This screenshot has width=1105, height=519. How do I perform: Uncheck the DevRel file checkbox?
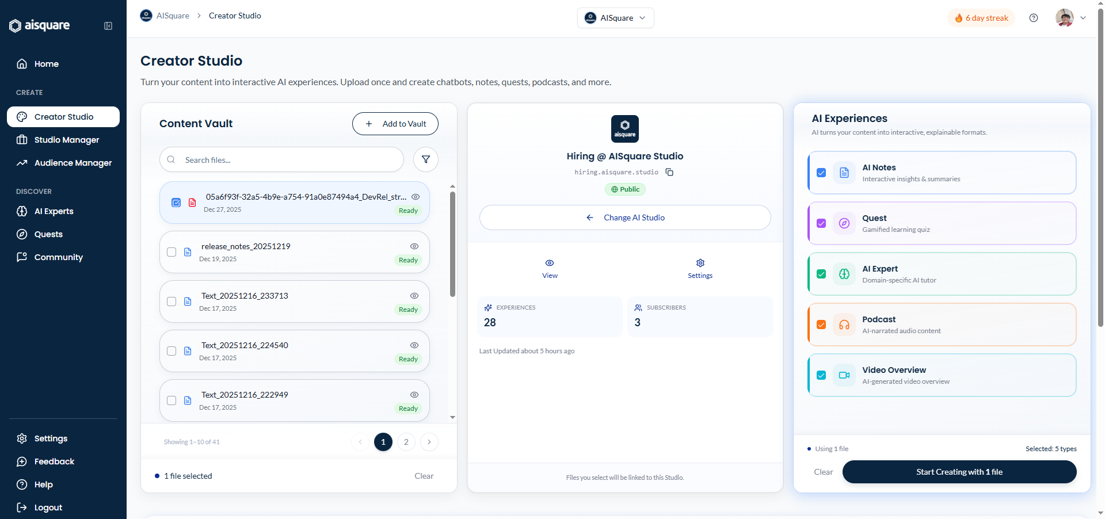click(176, 203)
